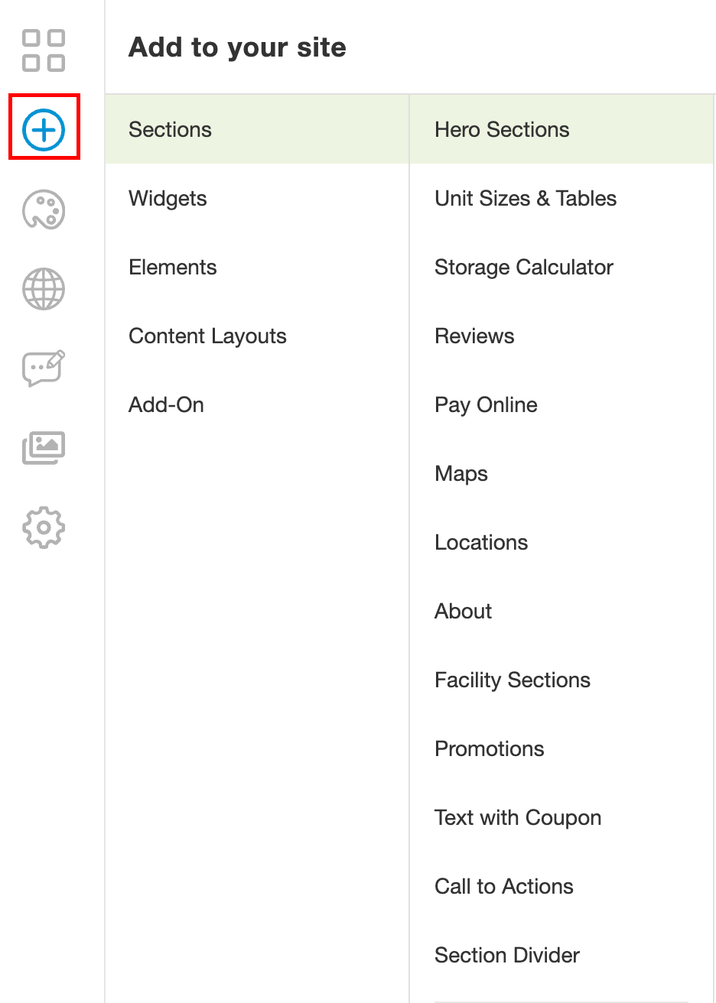The image size is (716, 1003).
Task: Select the Maps section type
Action: (461, 474)
